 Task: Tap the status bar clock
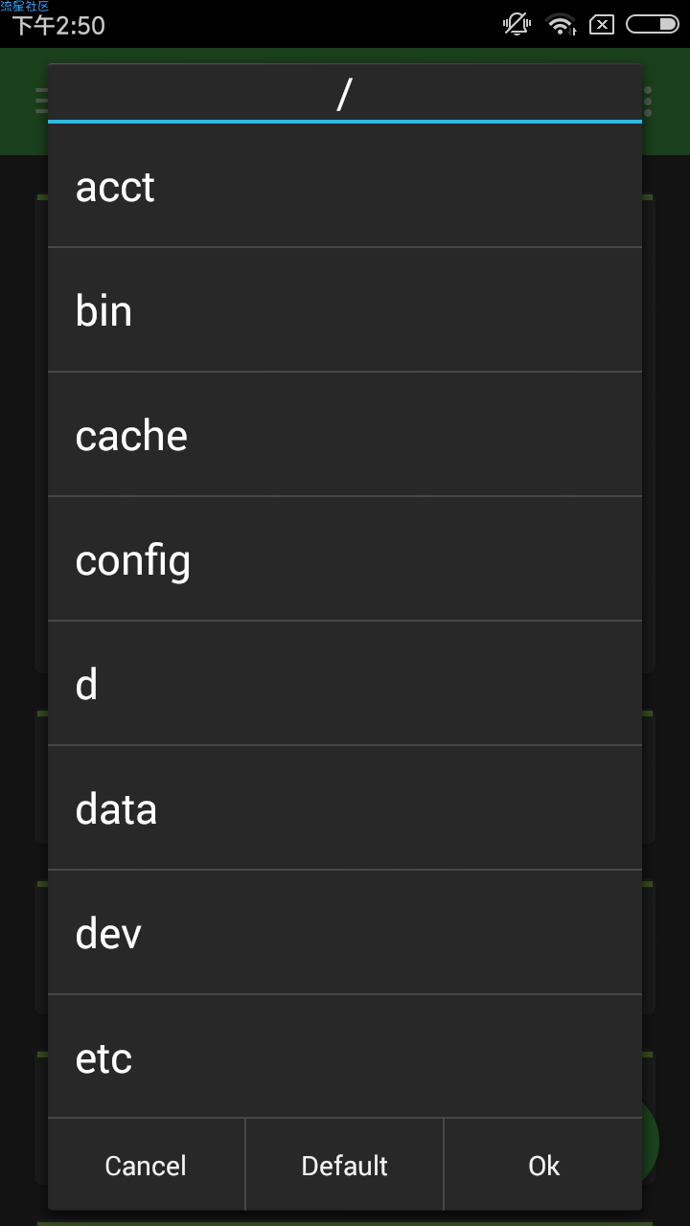pos(58,25)
